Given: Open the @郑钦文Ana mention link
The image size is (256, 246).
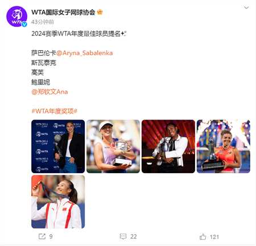Looking at the screenshot, I should pos(49,92).
